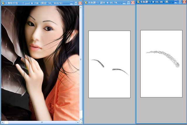Minimize the 未标题-1 副本 window

pyautogui.click(x=124, y=3)
